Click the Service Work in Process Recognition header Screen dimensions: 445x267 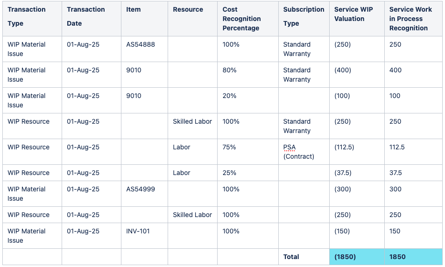coord(413,19)
